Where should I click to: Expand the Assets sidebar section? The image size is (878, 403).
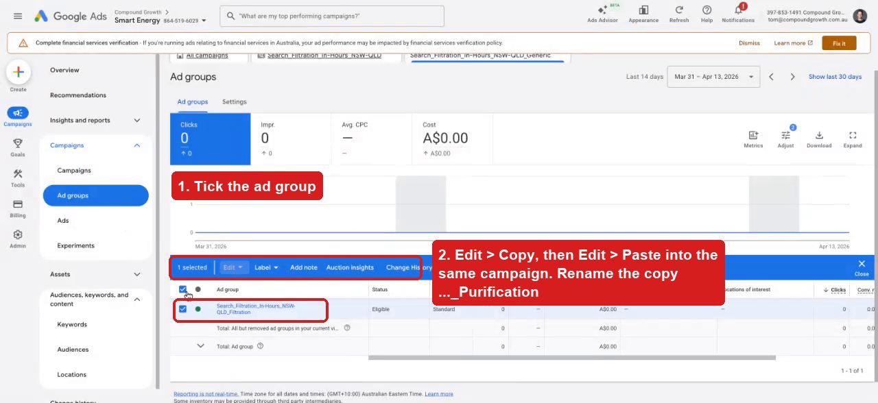click(137, 274)
